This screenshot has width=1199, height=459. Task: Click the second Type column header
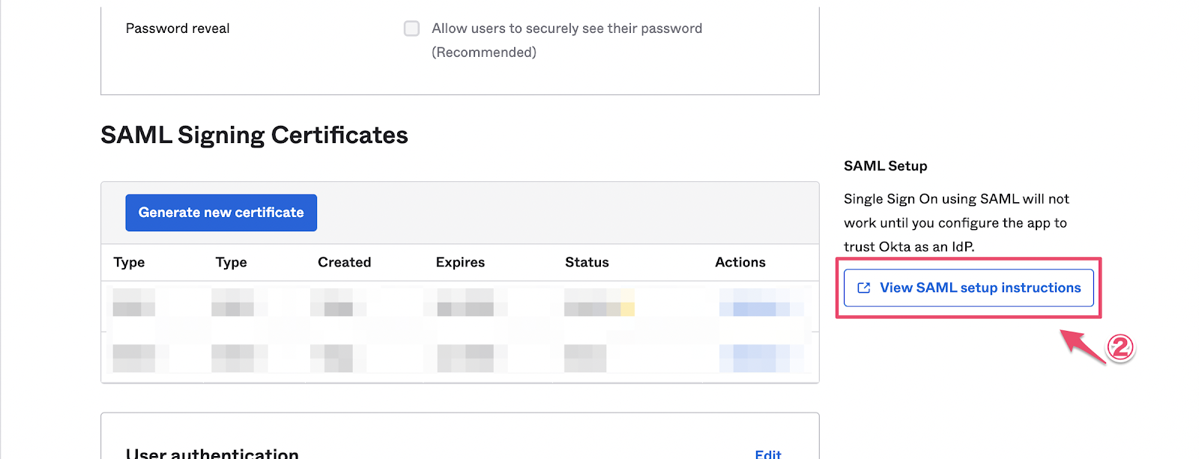(231, 262)
